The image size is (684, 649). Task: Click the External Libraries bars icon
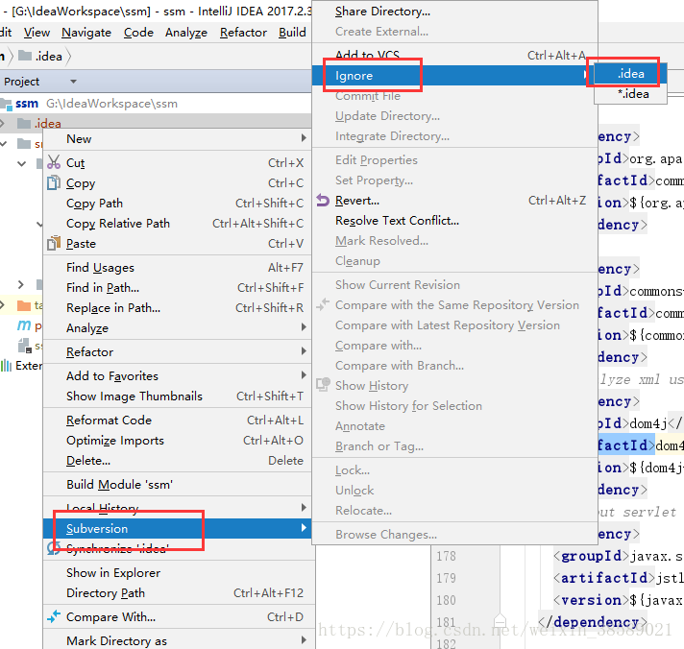point(6,365)
